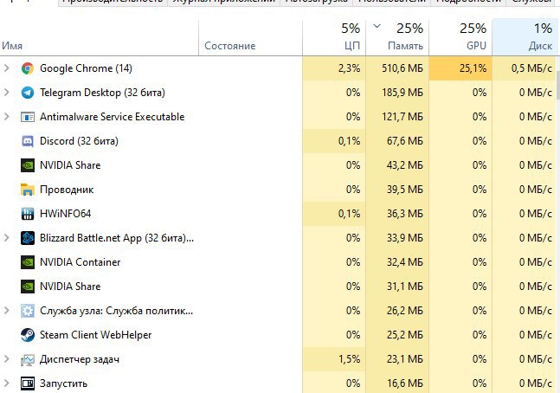Click the Google Chrome icon
560x393 pixels.
coord(28,68)
